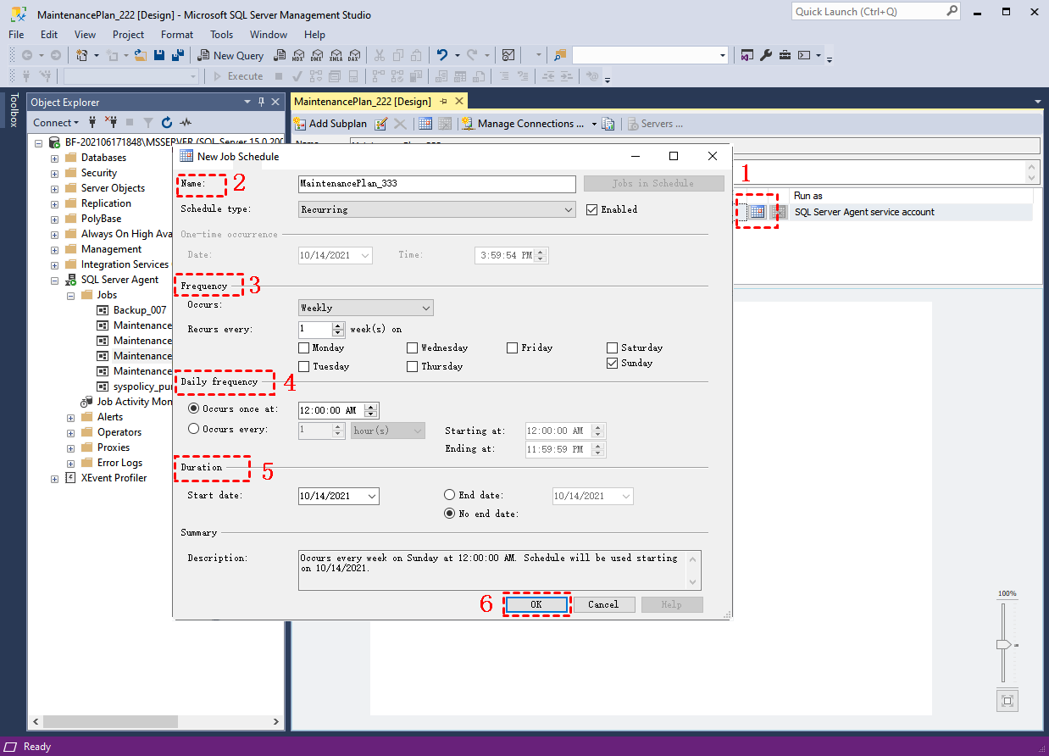The height and width of the screenshot is (756, 1049).
Task: Collapse the SQL Server Agent node
Action: (x=55, y=280)
